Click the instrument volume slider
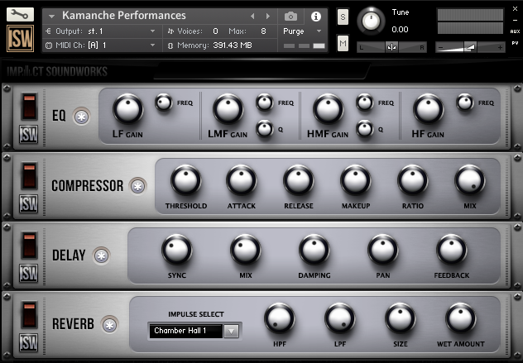Image resolution: width=523 pixels, height=363 pixels. pos(470,48)
